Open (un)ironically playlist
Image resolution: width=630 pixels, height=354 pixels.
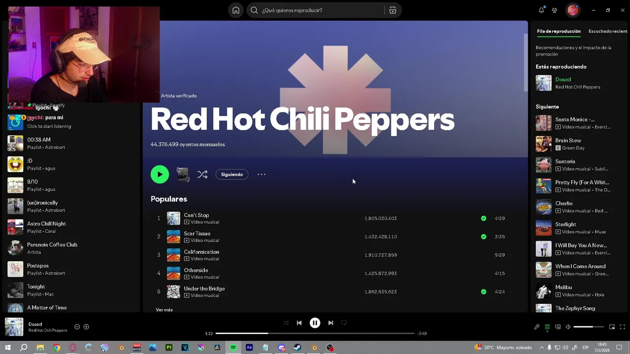tap(71, 206)
